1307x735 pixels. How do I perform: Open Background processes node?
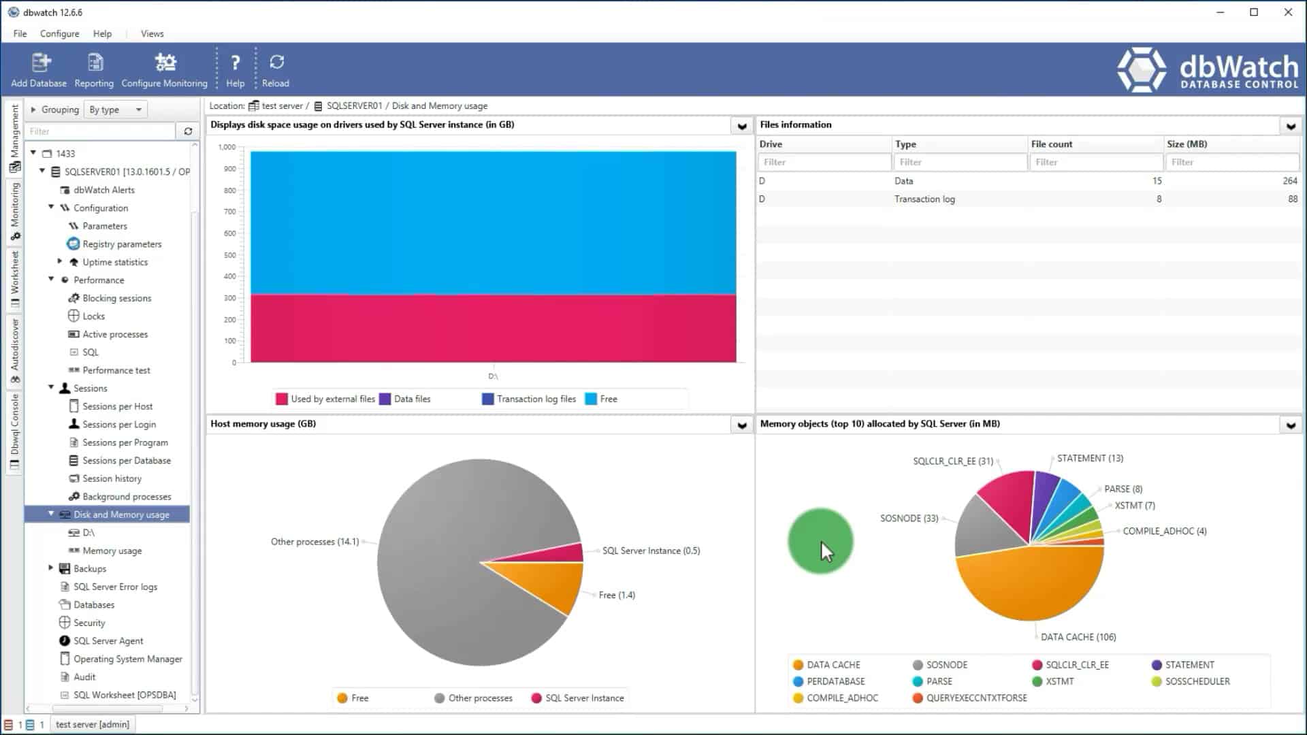(x=127, y=497)
